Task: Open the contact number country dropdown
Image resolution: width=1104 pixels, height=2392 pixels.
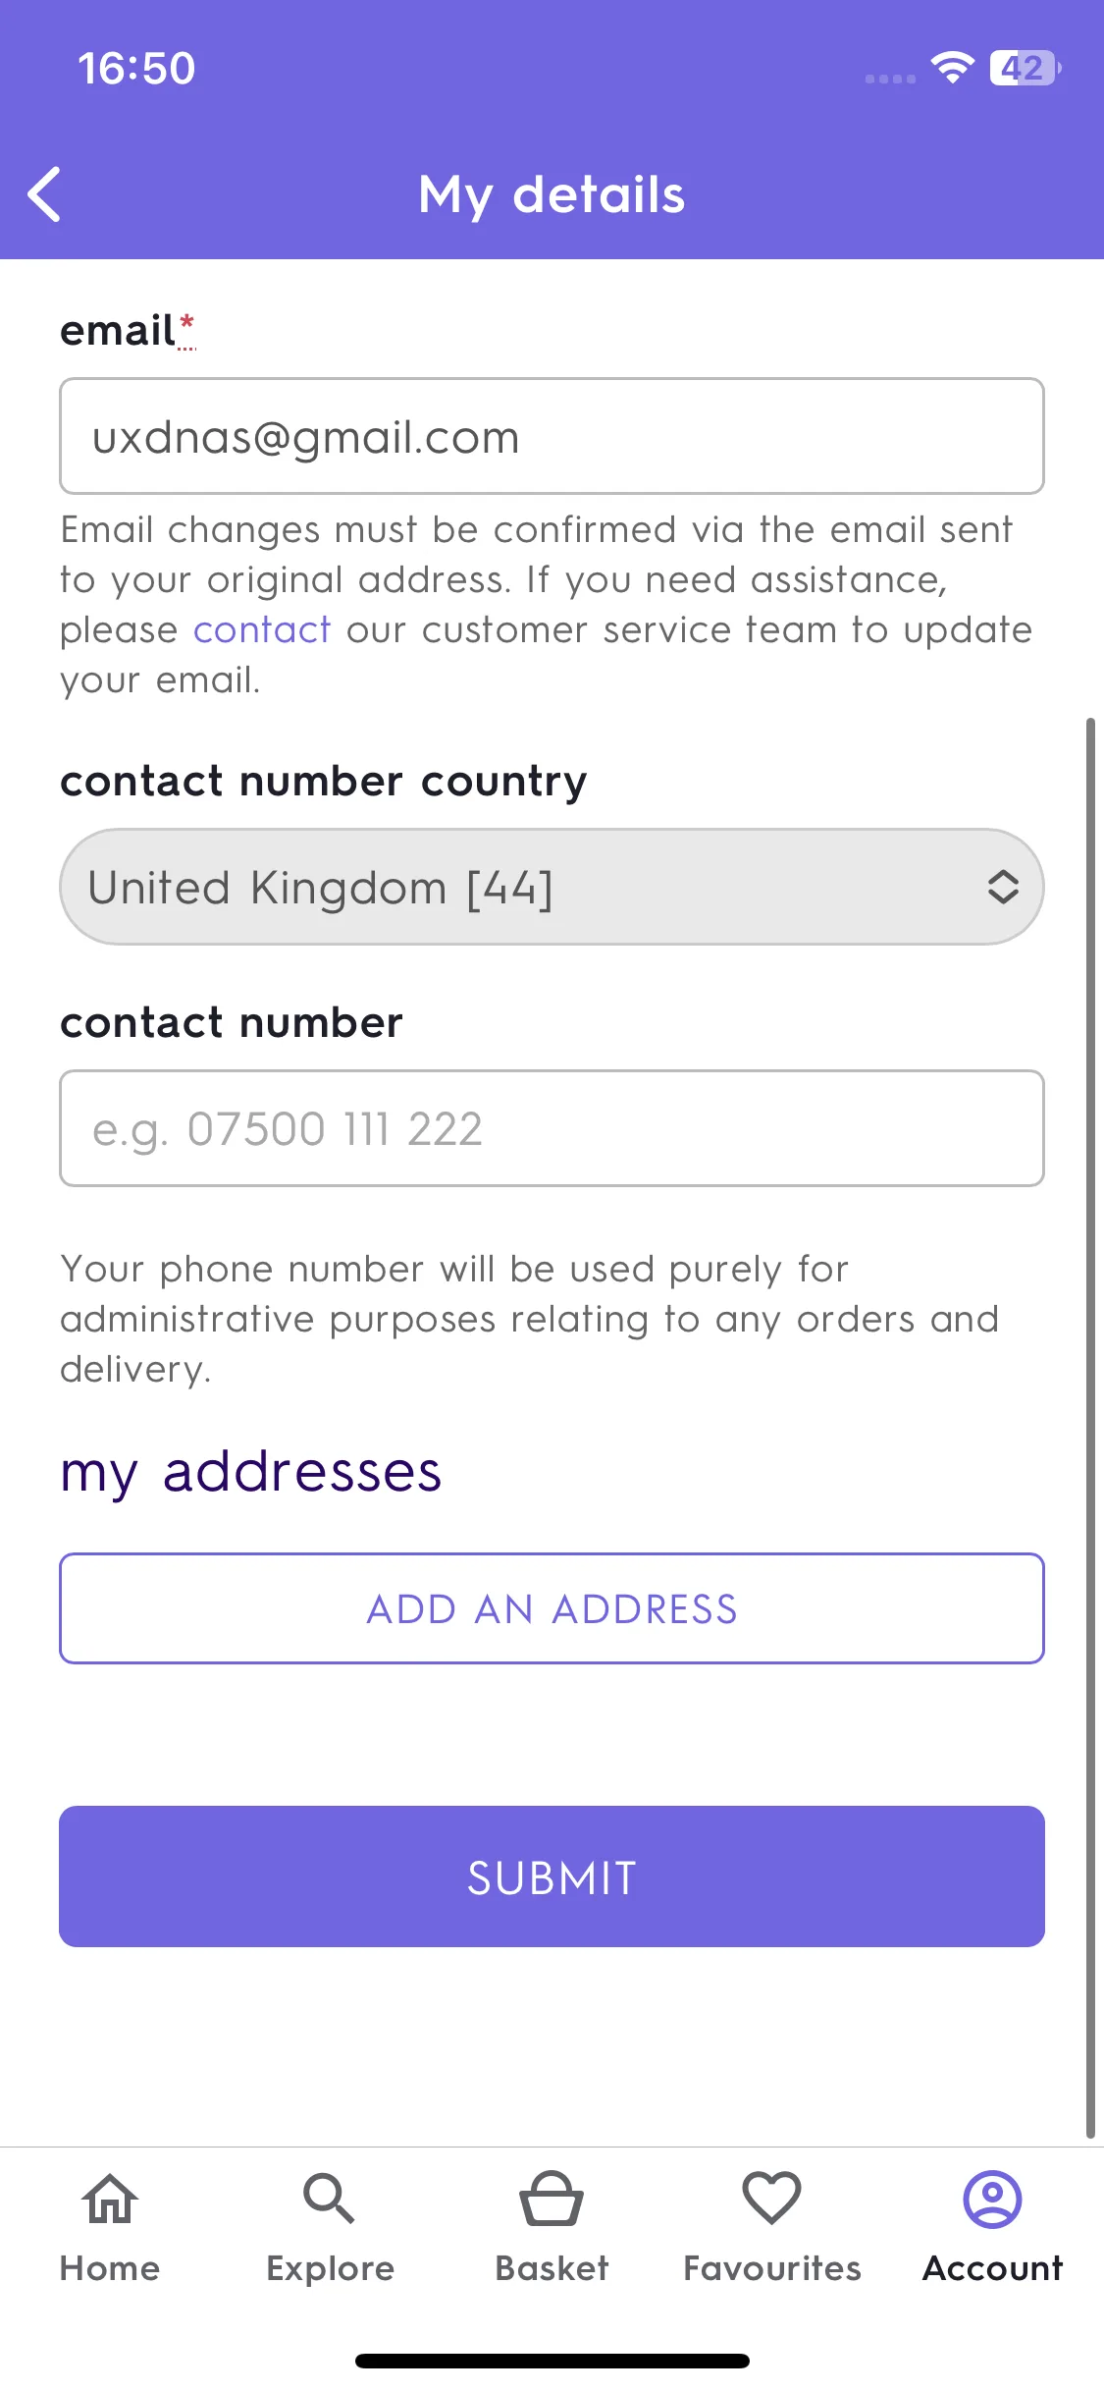Action: click(x=552, y=887)
